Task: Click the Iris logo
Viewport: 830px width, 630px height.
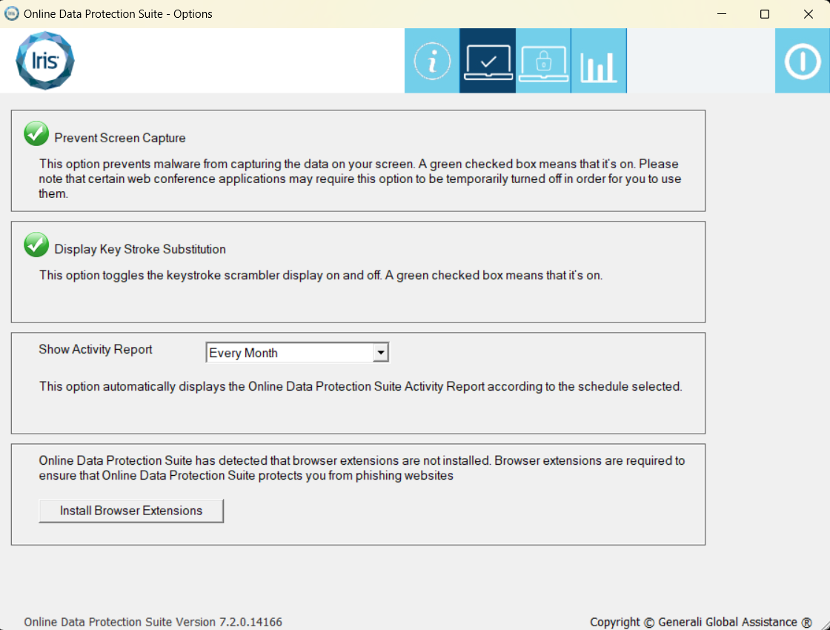Action: click(x=45, y=61)
